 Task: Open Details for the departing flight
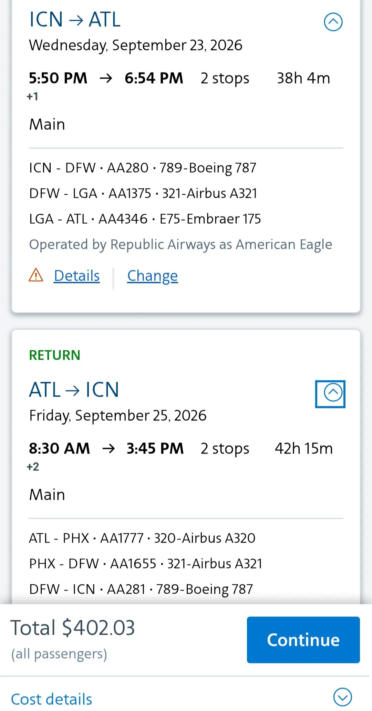tap(77, 276)
